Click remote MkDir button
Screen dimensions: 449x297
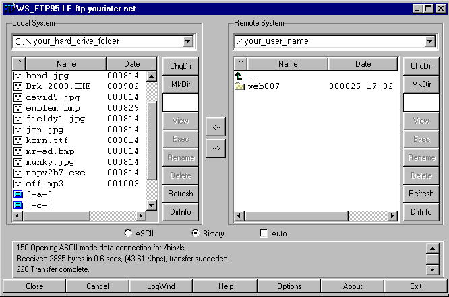421,84
